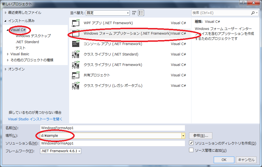Open the 並べ替え sort dropdown
The height and width of the screenshot is (167, 262).
(108, 13)
